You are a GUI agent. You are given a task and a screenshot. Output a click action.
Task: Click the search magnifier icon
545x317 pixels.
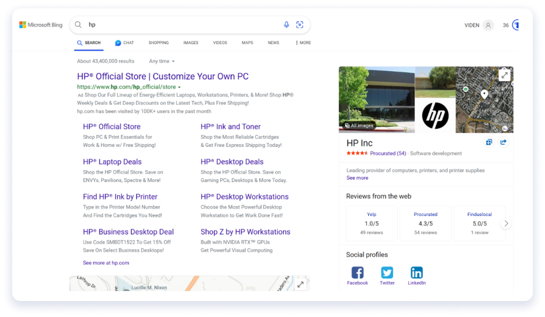(x=77, y=24)
